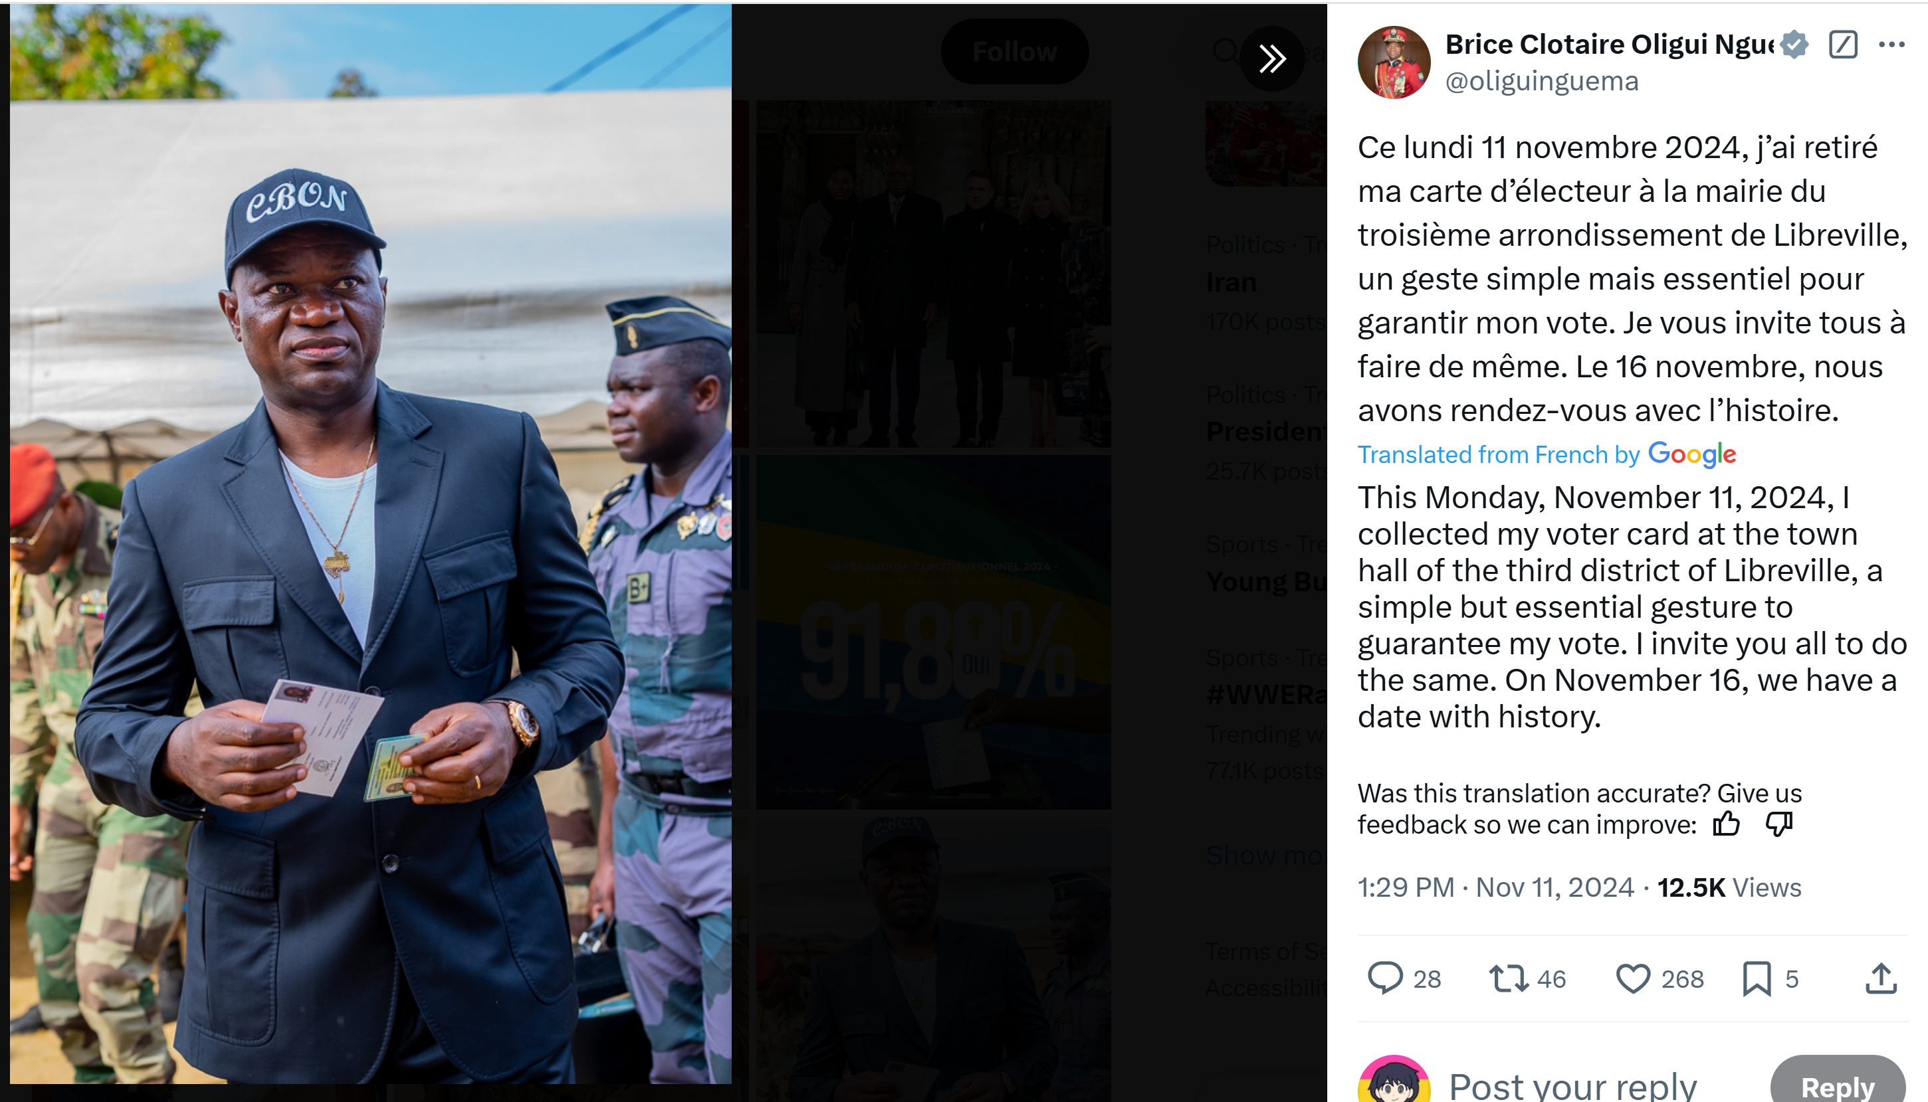The image size is (1928, 1102).
Task: Repost this tweet with retweet icon
Action: 1509,978
